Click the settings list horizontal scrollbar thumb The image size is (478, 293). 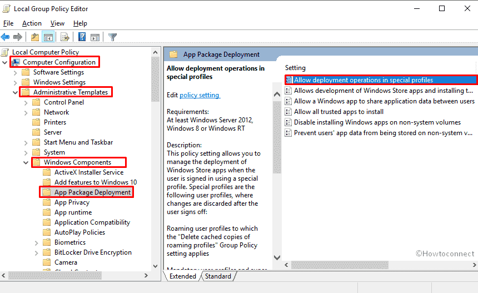point(340,265)
